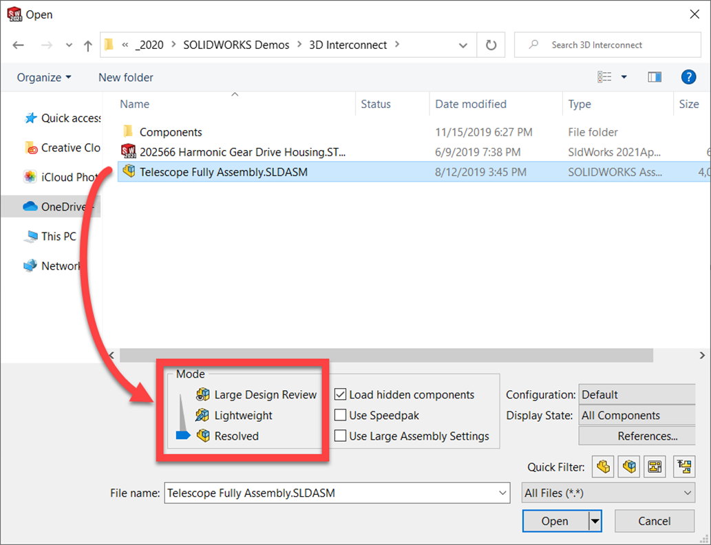Expand the address bar previous locations dropdown
Viewport: 711px width, 545px height.
[463, 45]
